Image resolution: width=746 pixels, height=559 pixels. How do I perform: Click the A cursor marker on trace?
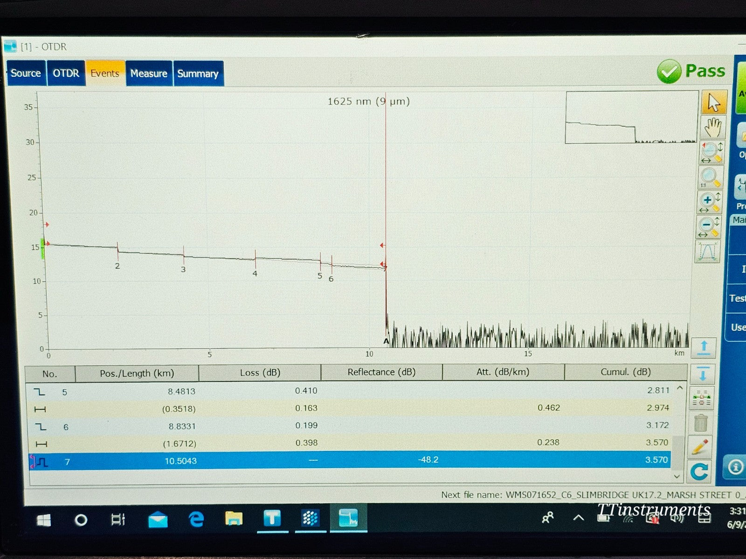pos(386,341)
